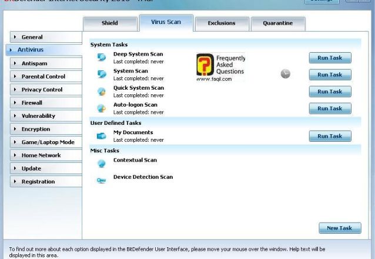Select the Quick System Scan title

point(139,88)
